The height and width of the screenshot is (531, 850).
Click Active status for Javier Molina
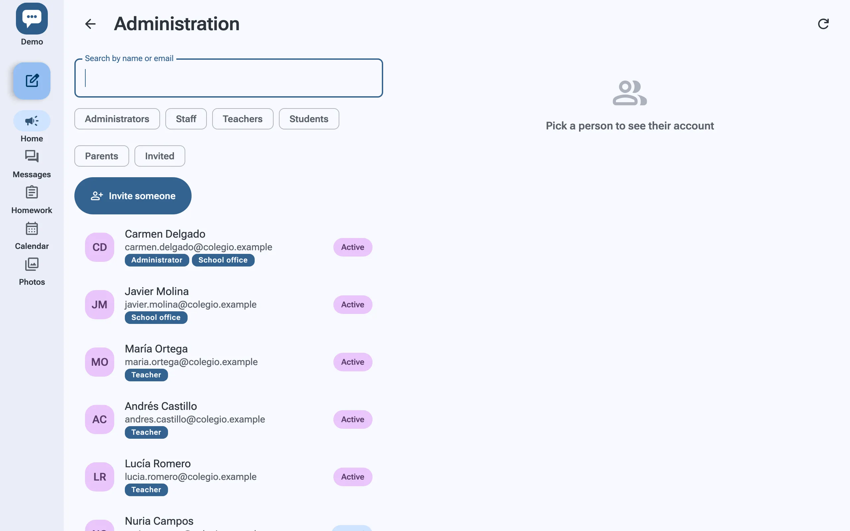(353, 304)
